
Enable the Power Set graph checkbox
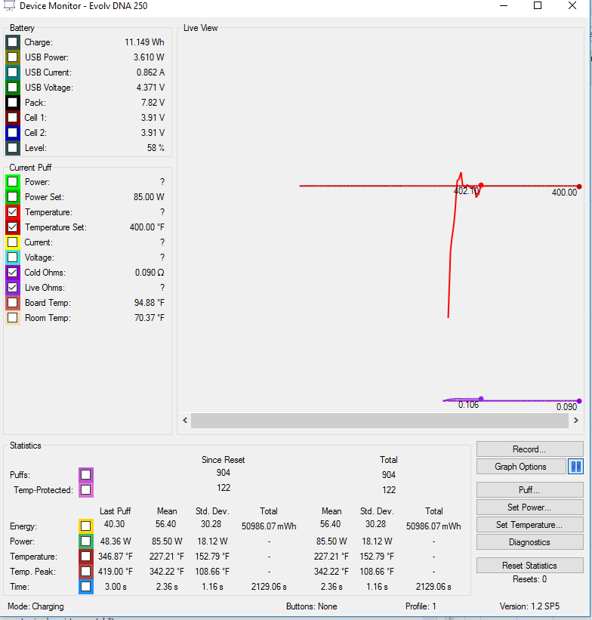pyautogui.click(x=13, y=197)
